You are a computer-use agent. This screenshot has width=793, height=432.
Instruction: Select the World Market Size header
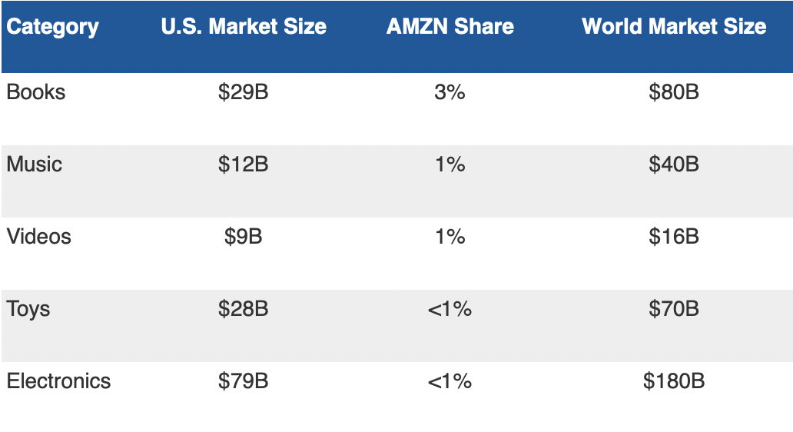[674, 28]
